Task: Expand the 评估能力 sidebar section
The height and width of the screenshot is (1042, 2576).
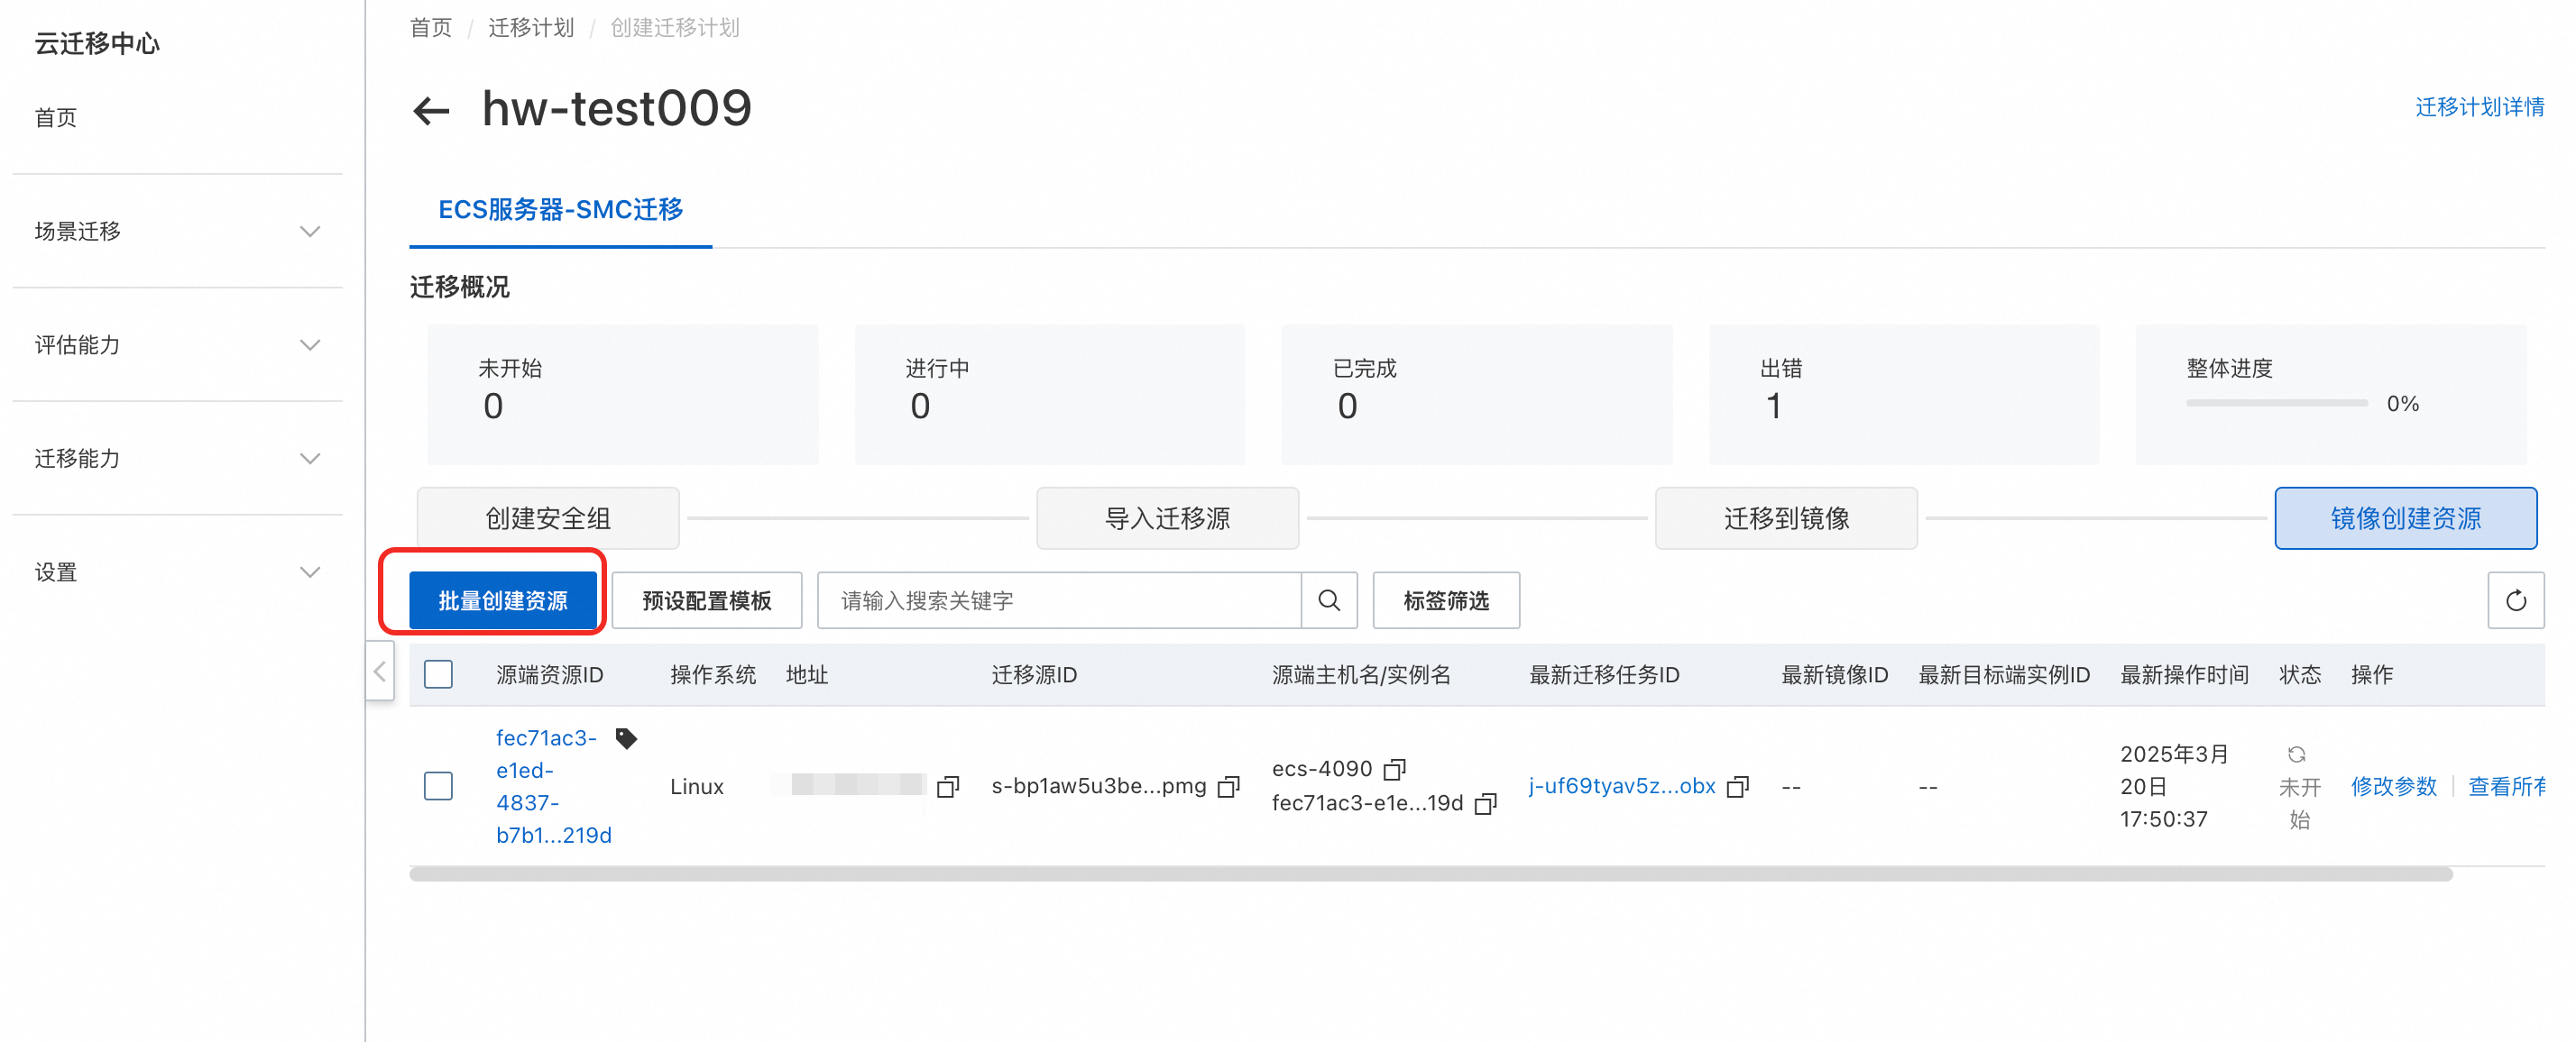Action: pyautogui.click(x=177, y=345)
